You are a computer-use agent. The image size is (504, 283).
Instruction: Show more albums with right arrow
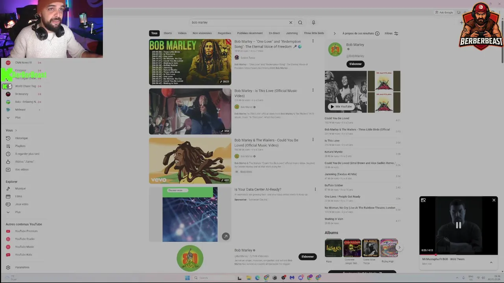pyautogui.click(x=399, y=248)
